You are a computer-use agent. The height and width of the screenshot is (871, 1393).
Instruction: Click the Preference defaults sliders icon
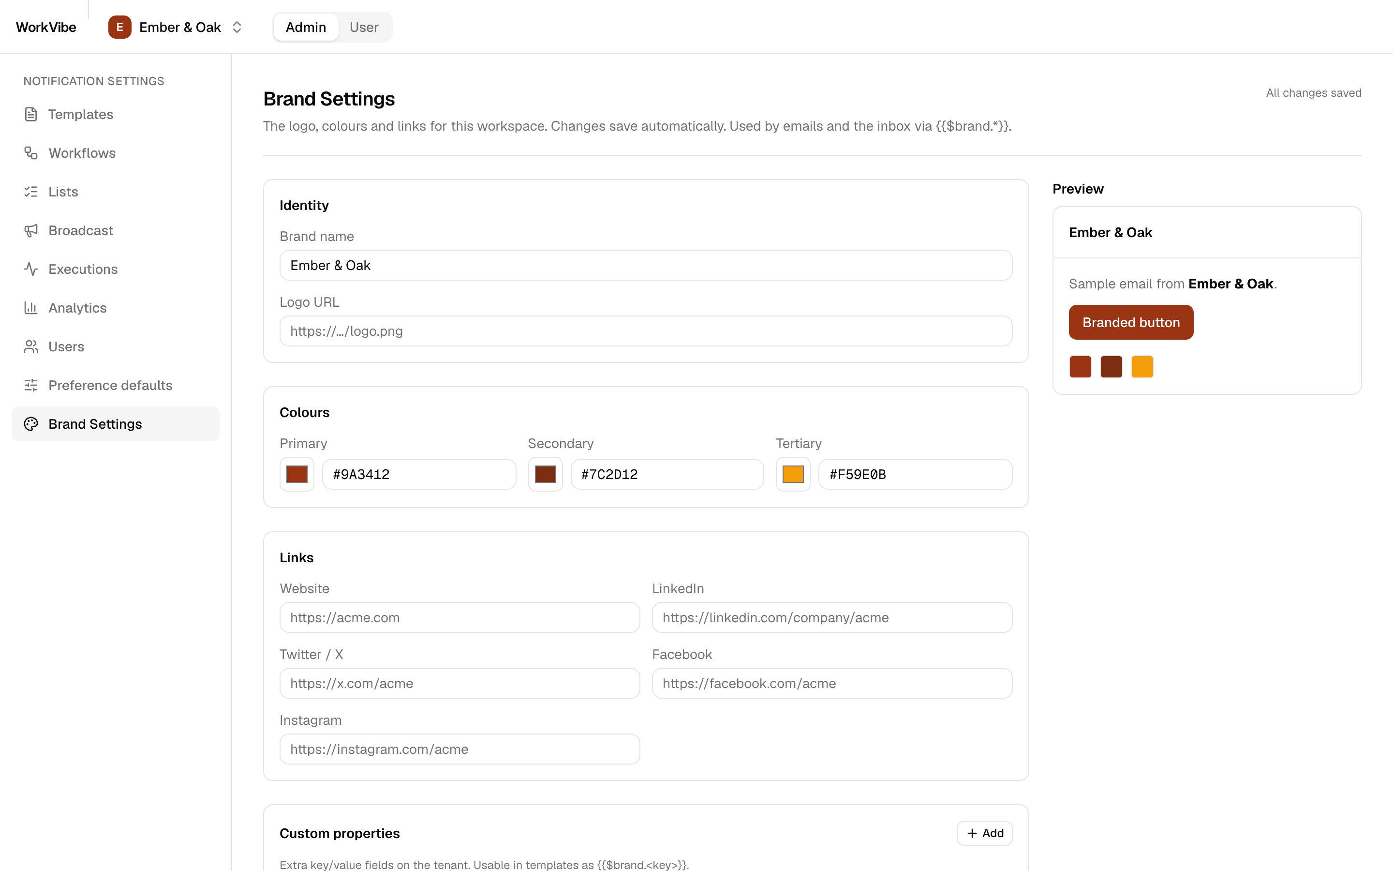[x=31, y=385]
